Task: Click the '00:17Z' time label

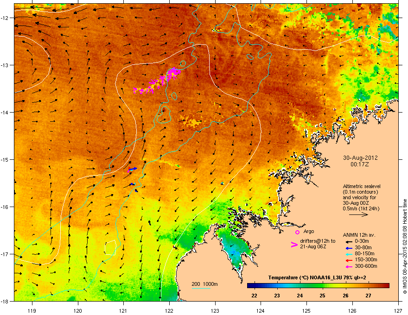Action: 360,164
